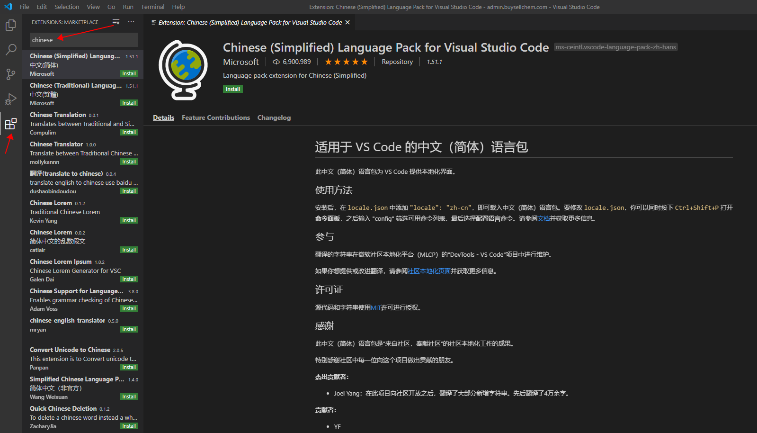Click the Microsoft publisher link
757x433 pixels.
point(241,62)
